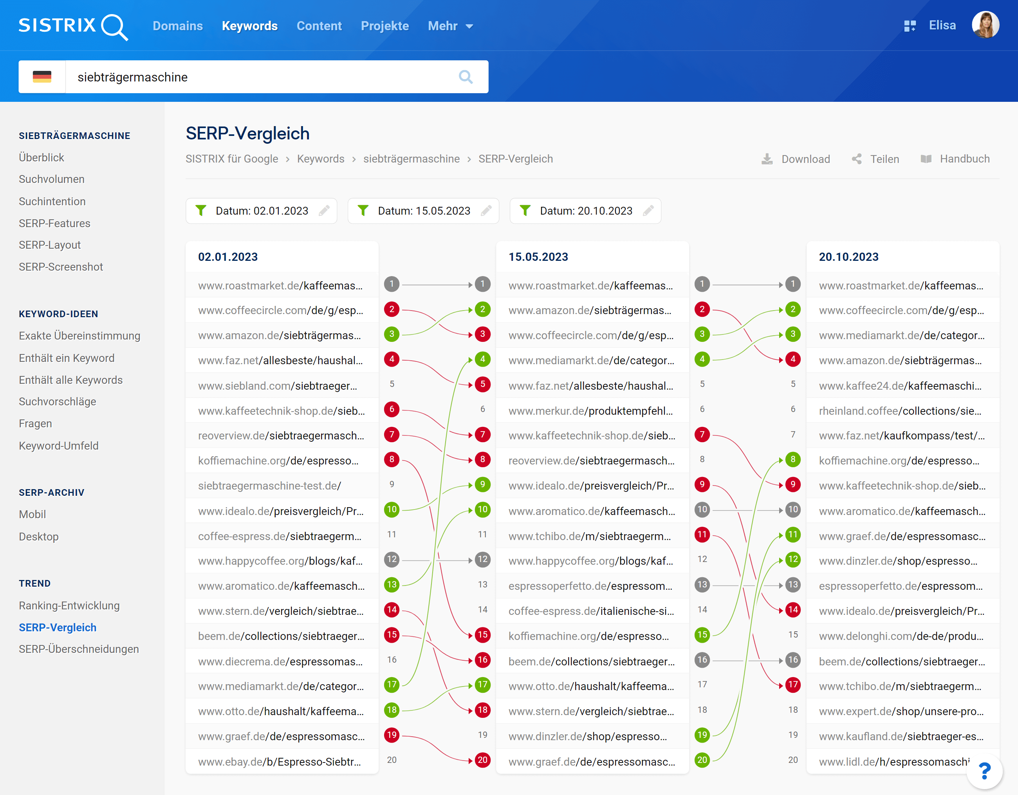Click the dashboard grid icon beside Elisa

(910, 26)
